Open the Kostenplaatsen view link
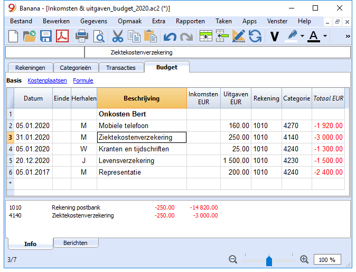356x272 pixels. pyautogui.click(x=47, y=80)
